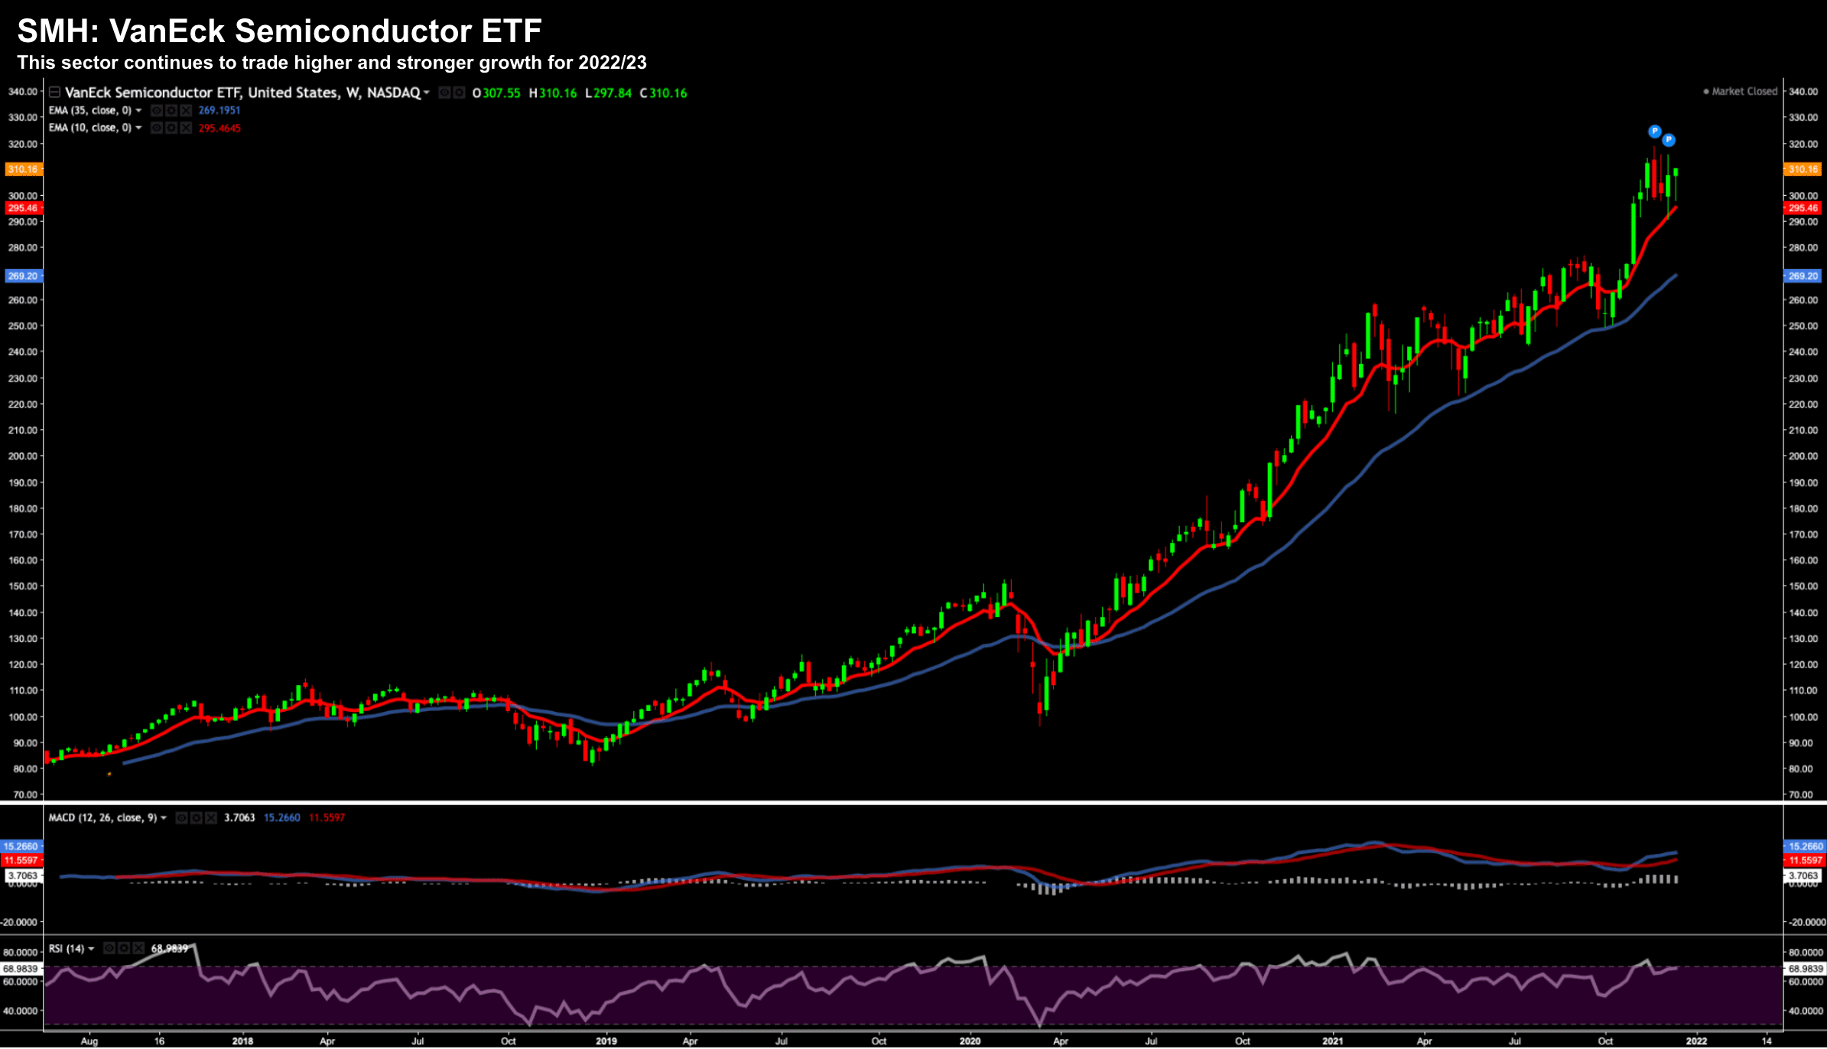
Task: Click the 2021 label on time axis
Action: point(1332,1041)
